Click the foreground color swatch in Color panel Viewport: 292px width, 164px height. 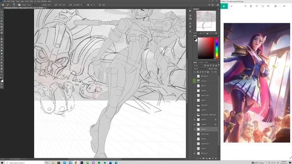click(x=195, y=39)
